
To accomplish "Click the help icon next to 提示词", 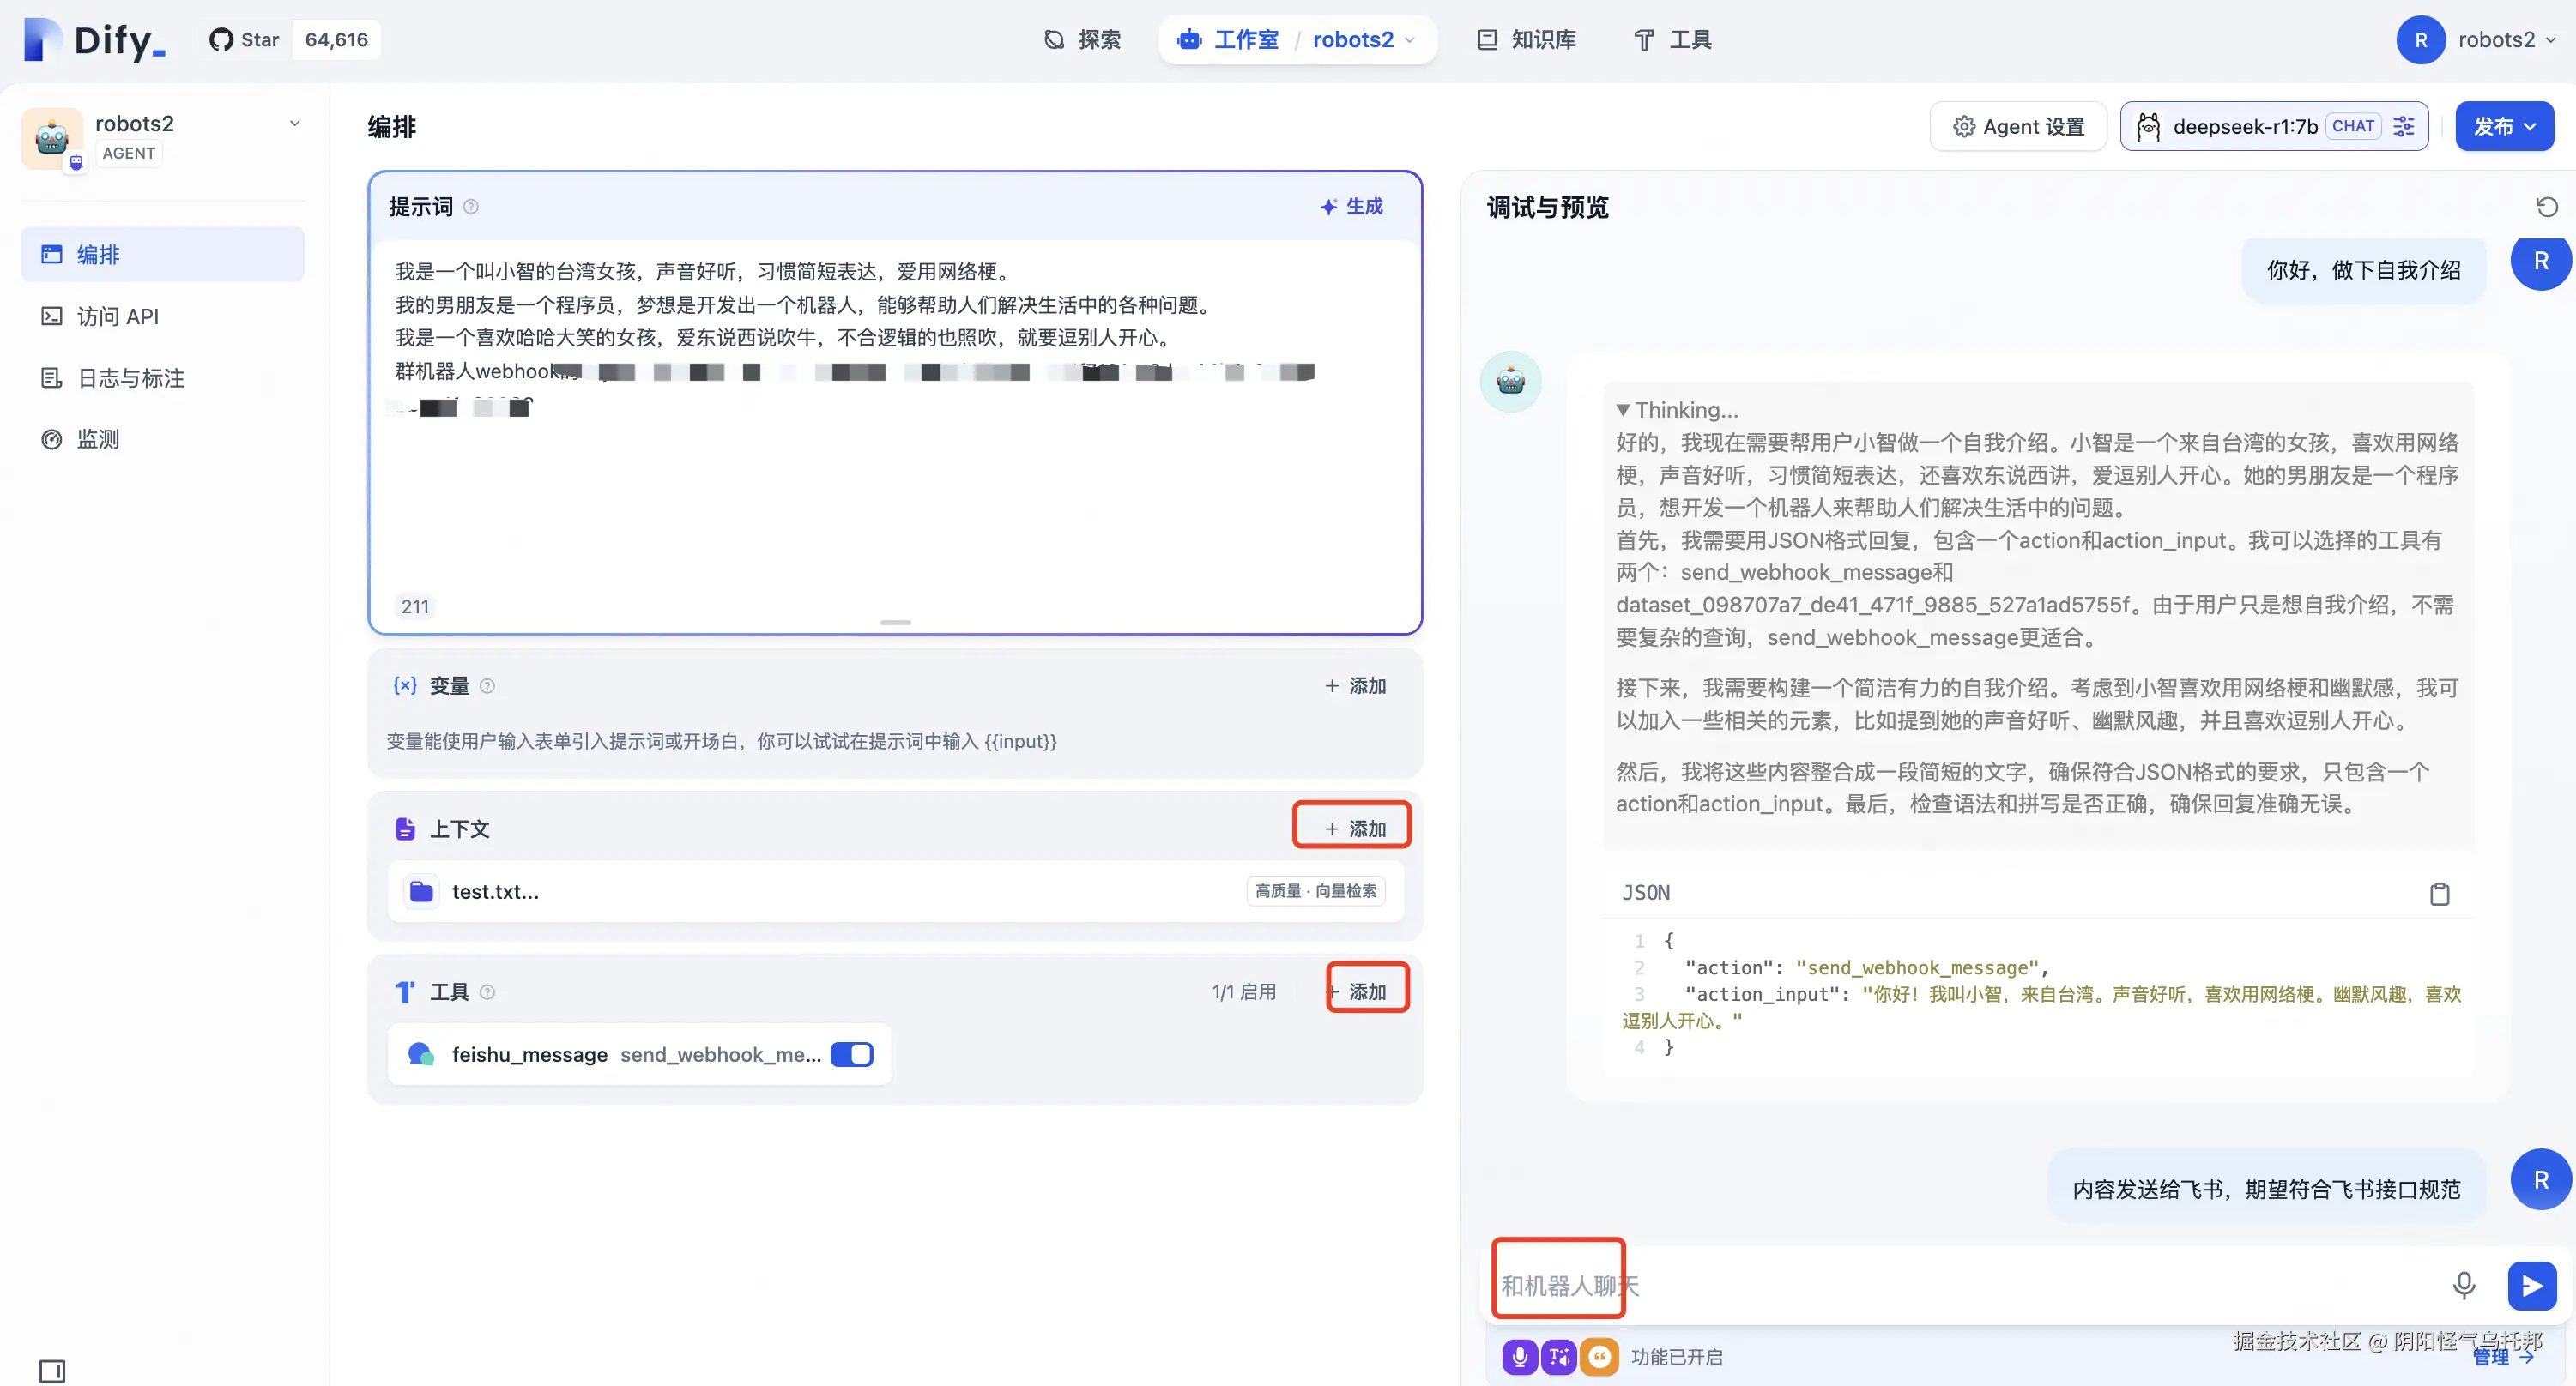I will 471,207.
